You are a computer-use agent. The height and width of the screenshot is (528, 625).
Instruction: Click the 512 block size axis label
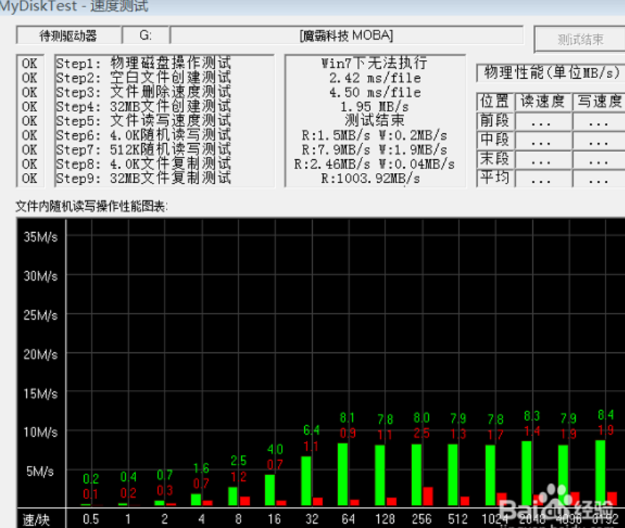point(458,519)
